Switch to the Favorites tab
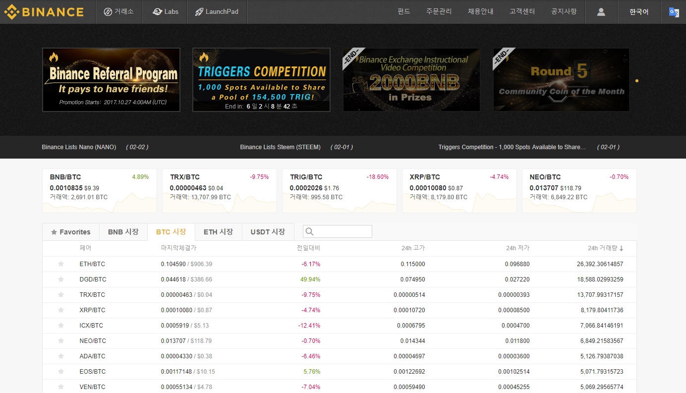Image resolution: width=686 pixels, height=393 pixels. [71, 232]
